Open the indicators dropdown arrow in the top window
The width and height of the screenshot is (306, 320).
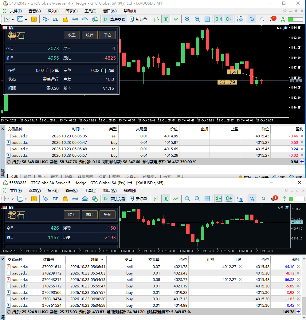26,20
